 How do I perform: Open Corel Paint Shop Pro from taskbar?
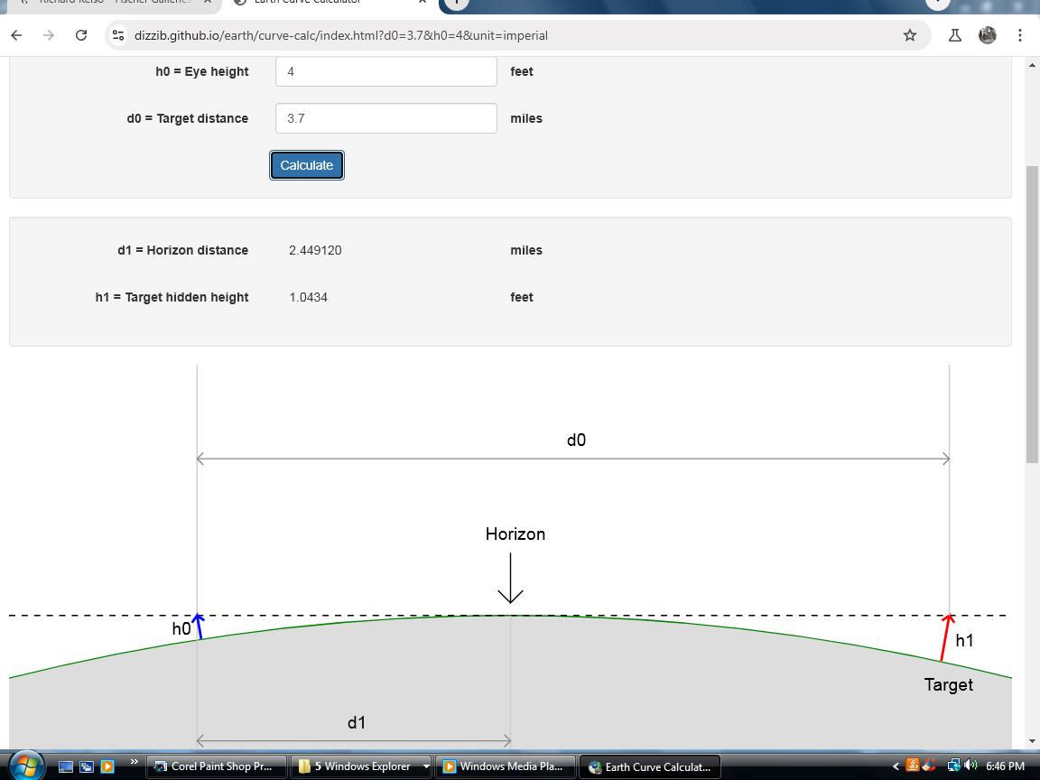point(216,766)
